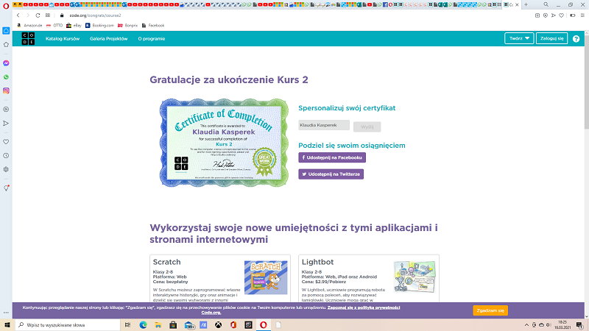Image resolution: width=589 pixels, height=331 pixels.
Task: Open history clock icon in sidebar
Action: [6, 155]
